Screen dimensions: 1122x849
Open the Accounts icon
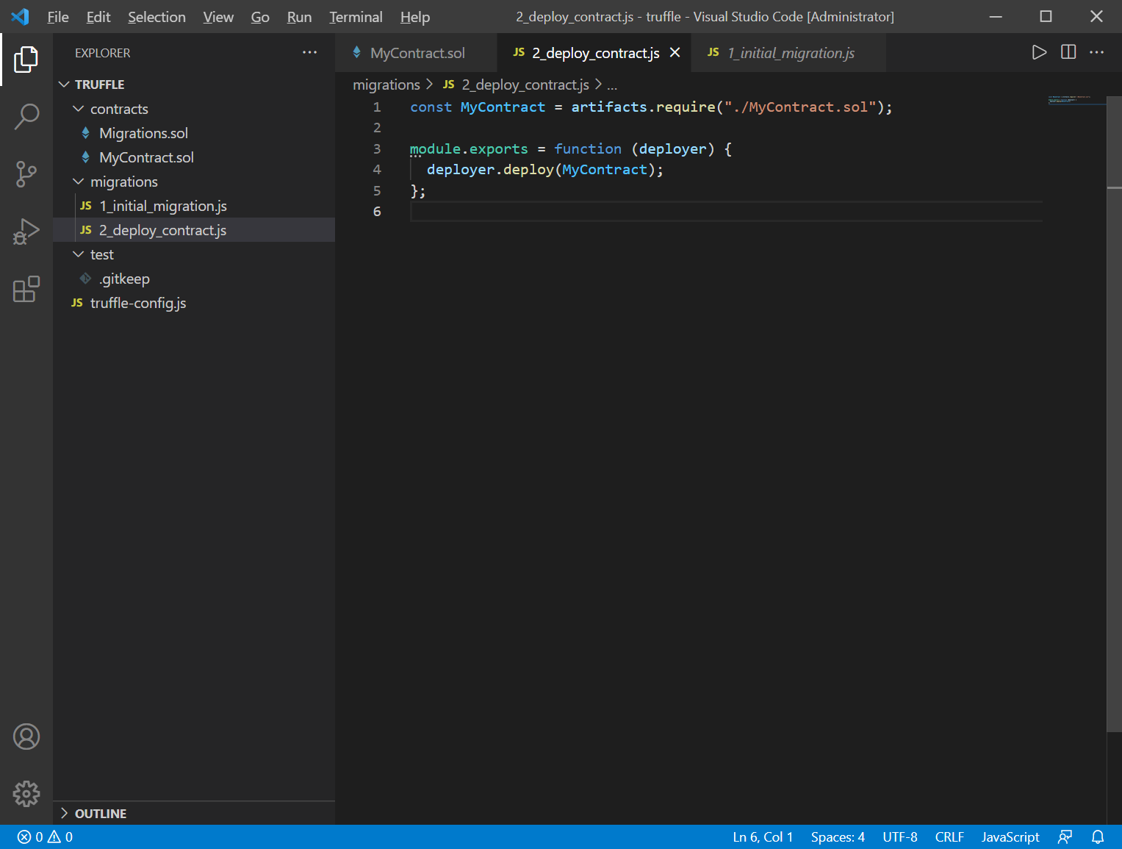(x=26, y=737)
